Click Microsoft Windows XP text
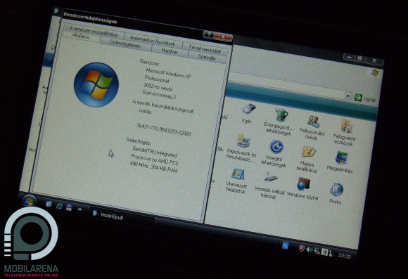 click(x=168, y=73)
